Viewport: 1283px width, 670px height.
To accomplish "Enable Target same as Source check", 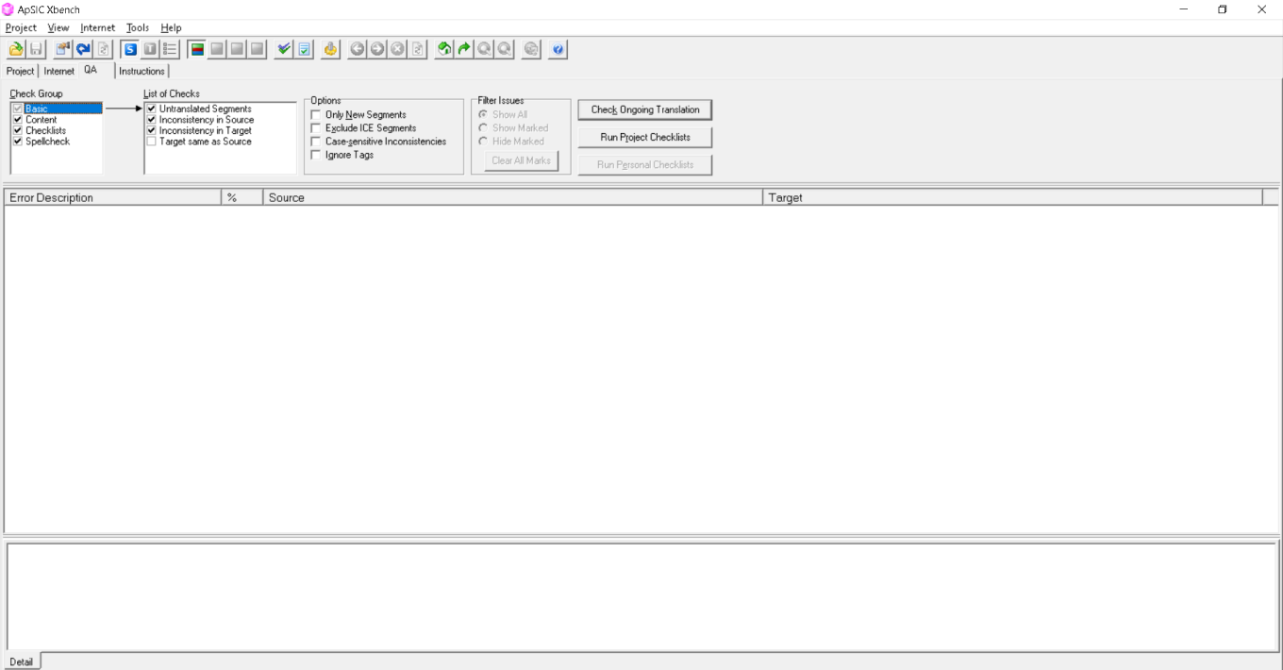I will click(x=152, y=142).
